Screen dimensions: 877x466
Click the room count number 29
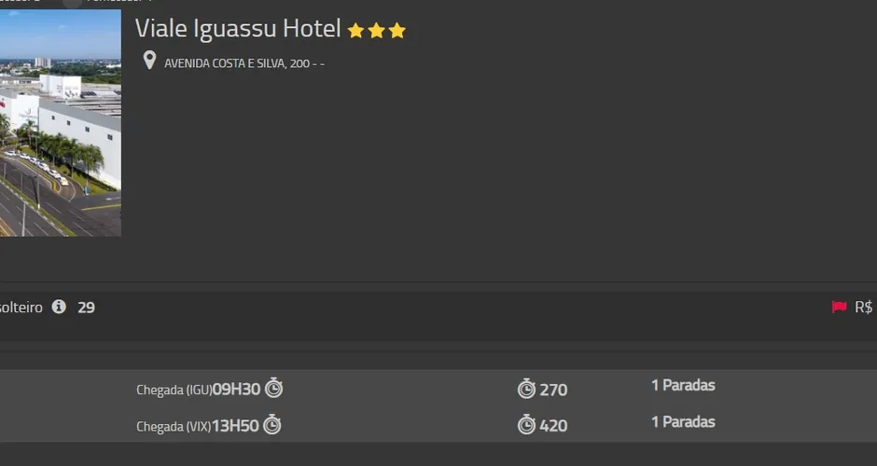[86, 307]
